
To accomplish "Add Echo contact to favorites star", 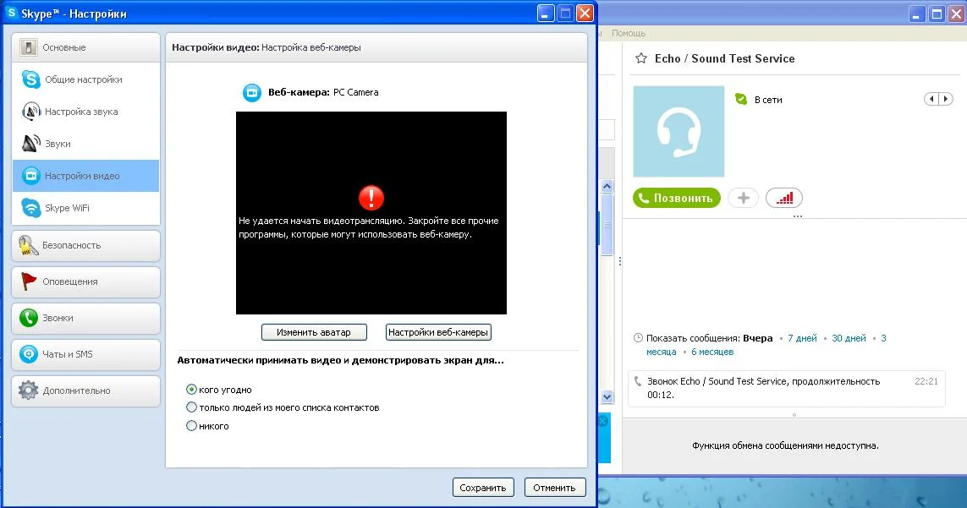I will [641, 58].
